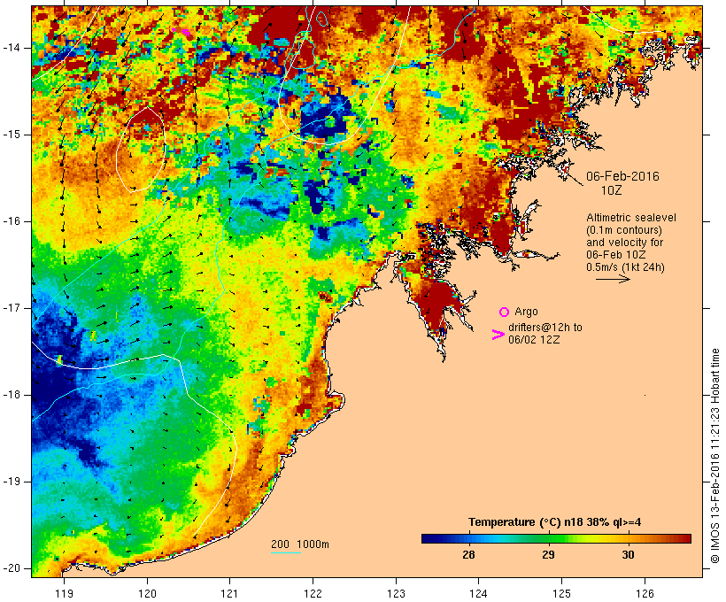Click the white closed sea-level contour oval
726x602 pixels.
click(x=140, y=149)
